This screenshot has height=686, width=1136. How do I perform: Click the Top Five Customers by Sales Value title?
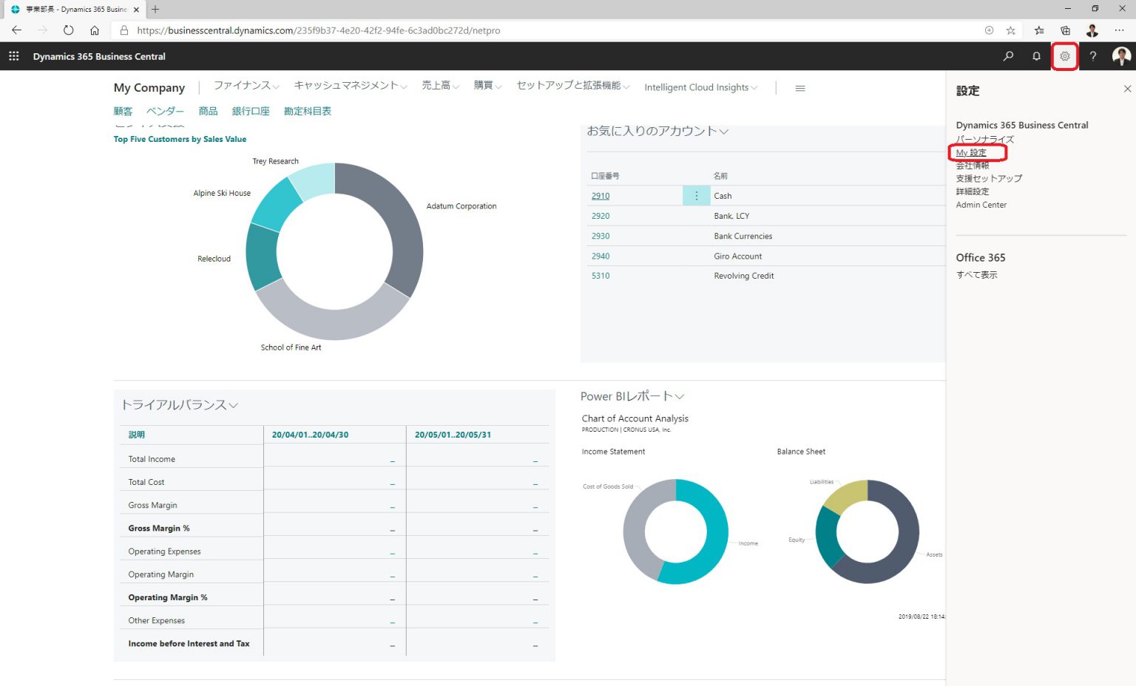tap(180, 139)
